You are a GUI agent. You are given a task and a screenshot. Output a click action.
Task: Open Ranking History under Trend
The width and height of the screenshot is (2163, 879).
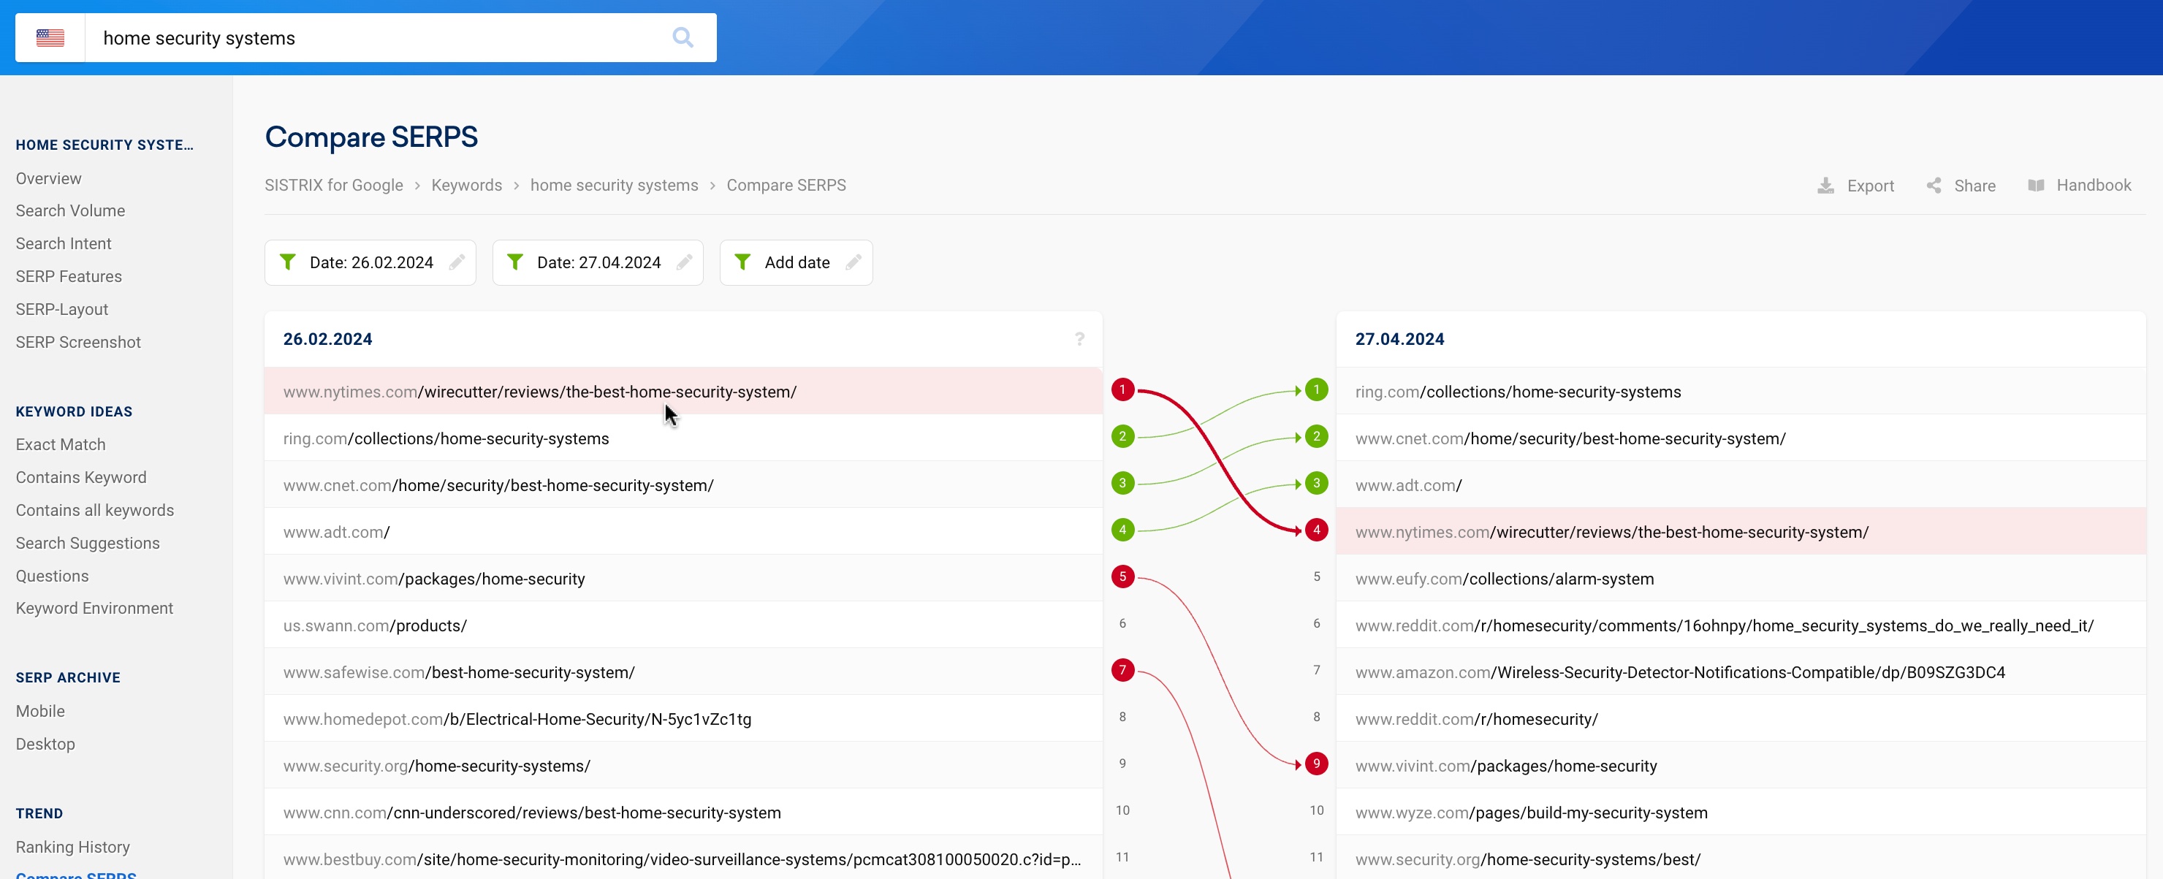click(73, 847)
